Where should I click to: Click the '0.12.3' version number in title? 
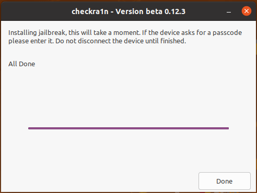coord(175,11)
